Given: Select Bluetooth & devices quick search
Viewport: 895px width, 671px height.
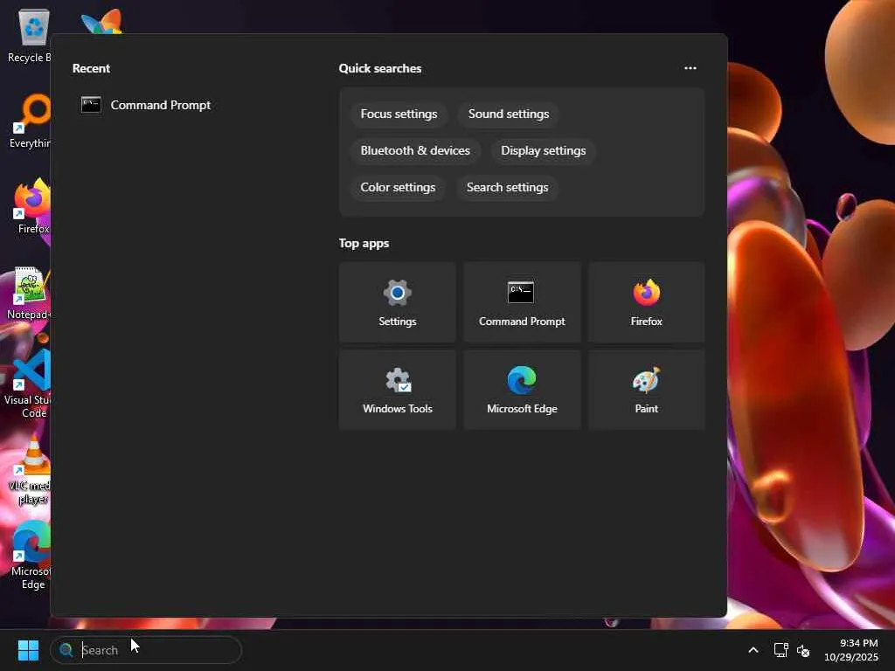Looking at the screenshot, I should coord(415,150).
